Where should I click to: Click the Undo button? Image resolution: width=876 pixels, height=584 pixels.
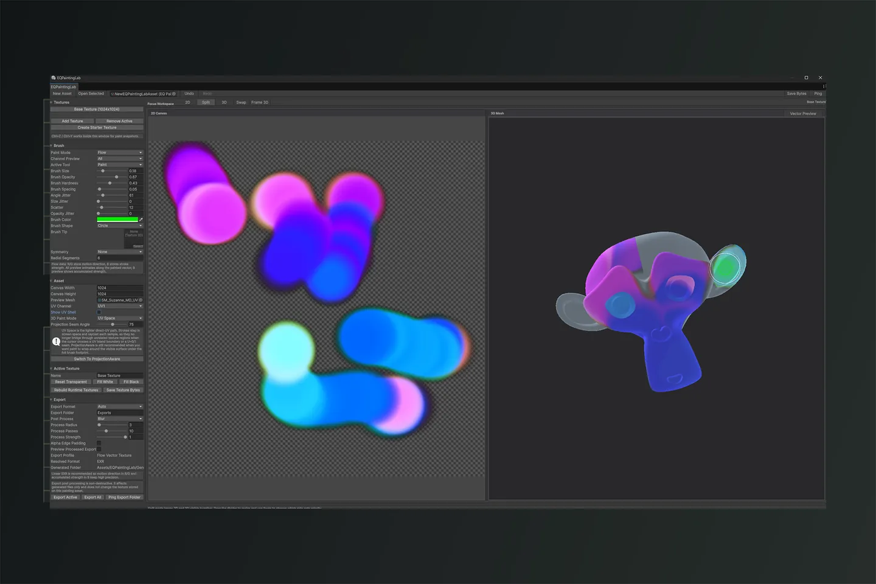pyautogui.click(x=189, y=94)
